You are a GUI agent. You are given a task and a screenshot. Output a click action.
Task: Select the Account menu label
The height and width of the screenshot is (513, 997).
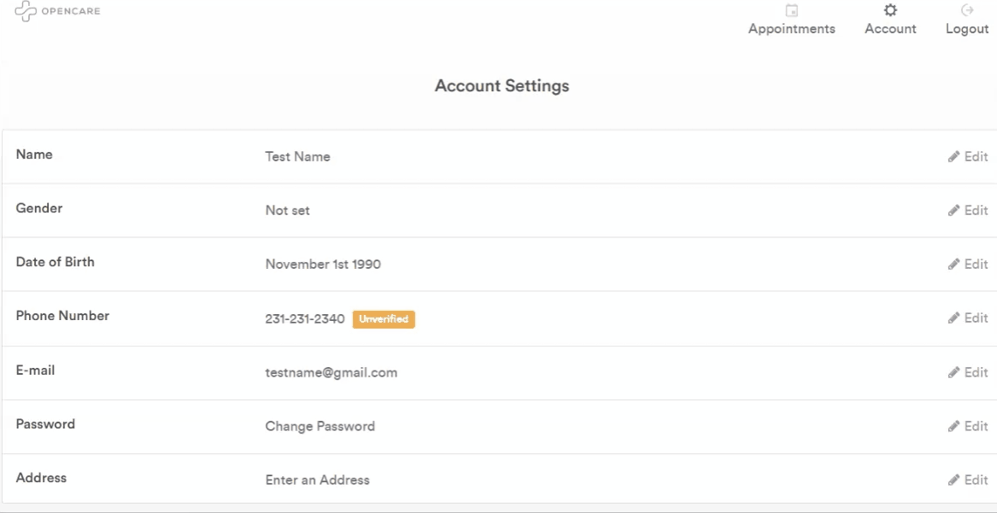click(890, 29)
